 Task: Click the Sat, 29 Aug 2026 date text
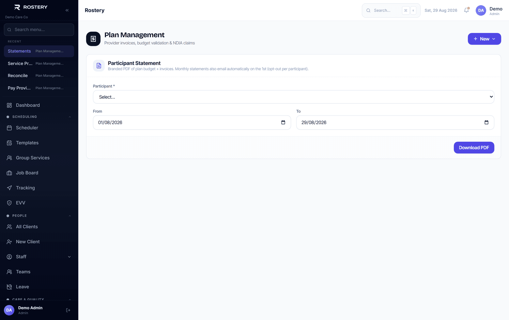pos(441,10)
